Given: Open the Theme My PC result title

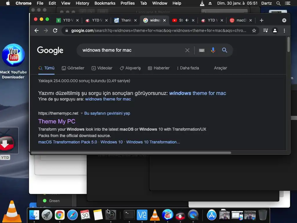Looking at the screenshot, I should (57, 121).
